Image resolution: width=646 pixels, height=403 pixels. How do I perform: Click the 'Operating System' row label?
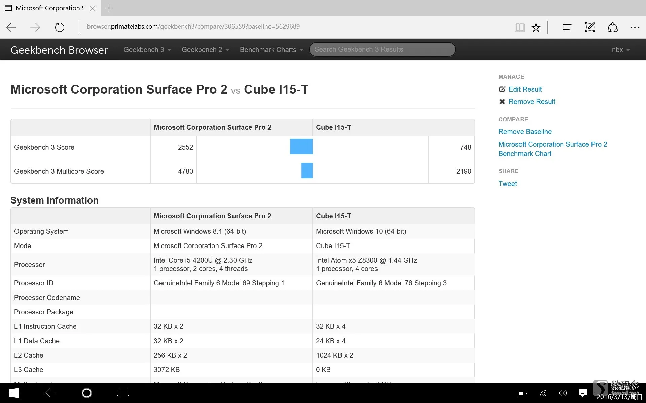tap(41, 231)
